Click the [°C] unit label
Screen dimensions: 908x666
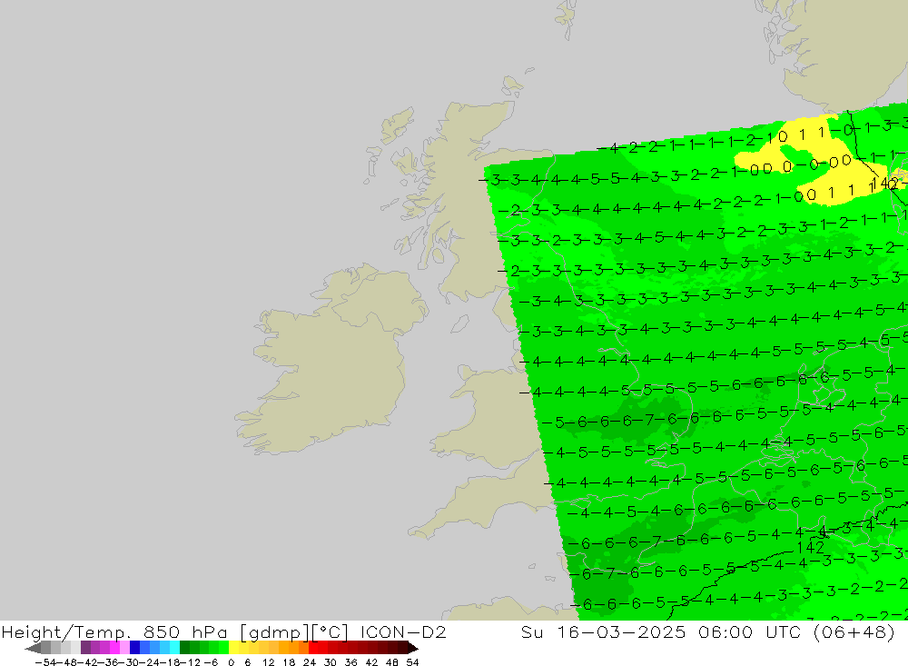point(331,631)
